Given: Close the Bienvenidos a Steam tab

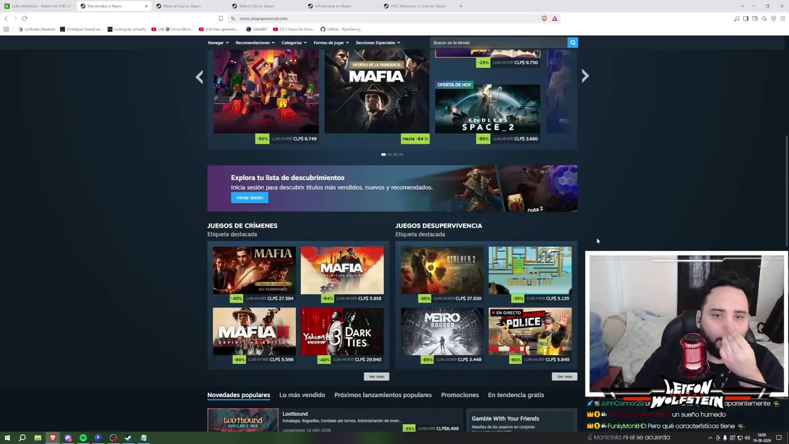Looking at the screenshot, I should pos(146,6).
